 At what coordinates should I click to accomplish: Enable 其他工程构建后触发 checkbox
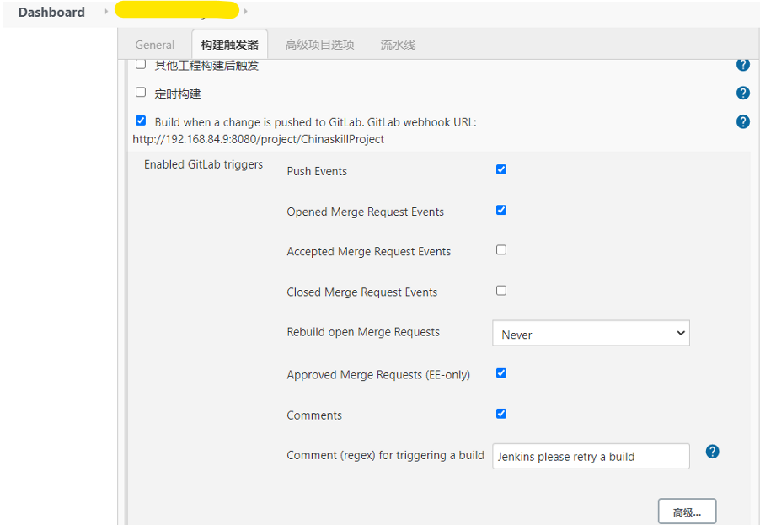[x=141, y=64]
